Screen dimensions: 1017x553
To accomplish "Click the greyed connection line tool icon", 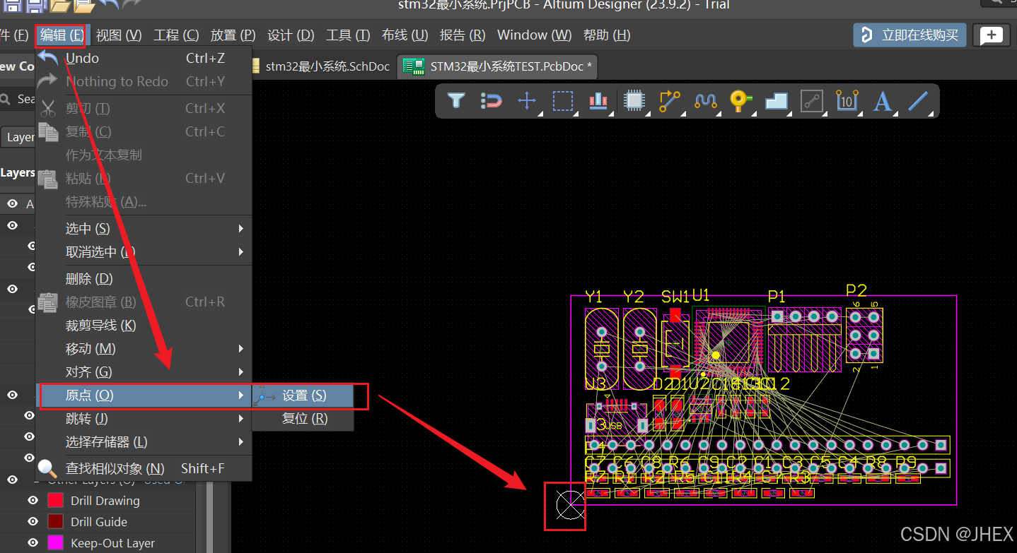I will [x=812, y=101].
